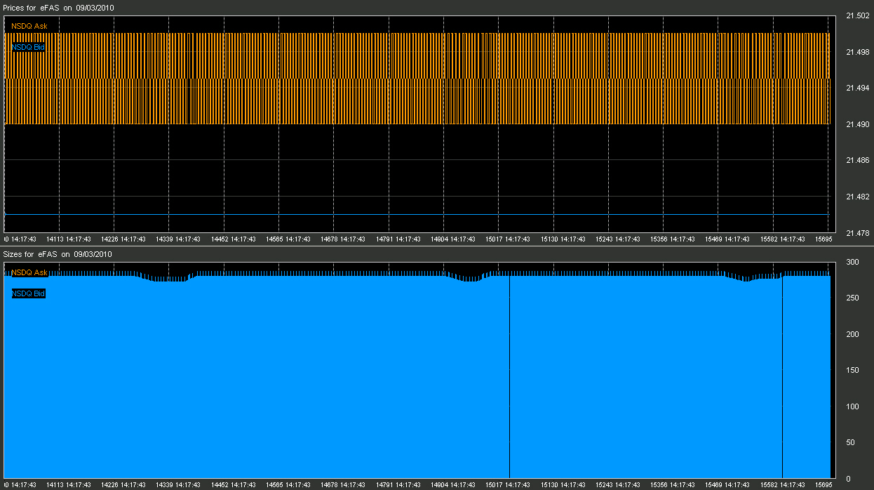874x490 pixels.
Task: Click '14565 14:17:43' label under Prices chart
Action: coord(288,239)
